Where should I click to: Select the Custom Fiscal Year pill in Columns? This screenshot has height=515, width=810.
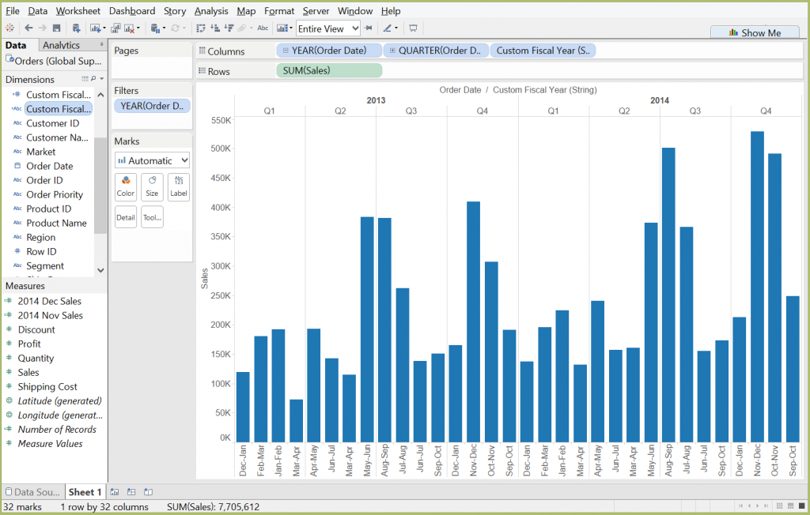(x=543, y=51)
